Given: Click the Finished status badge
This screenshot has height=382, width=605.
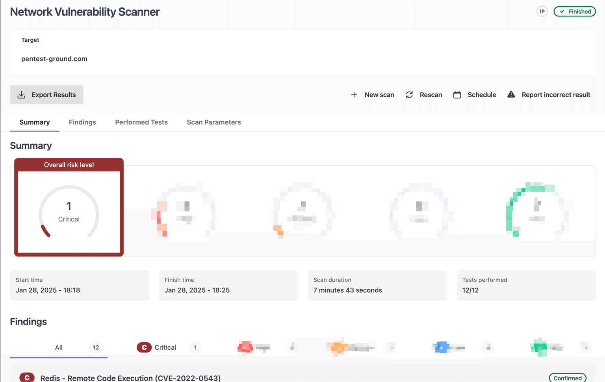Looking at the screenshot, I should (x=575, y=11).
